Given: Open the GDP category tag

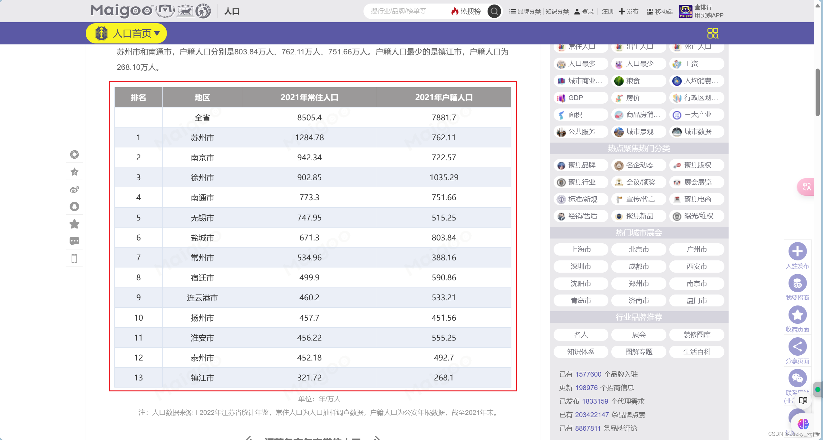Looking at the screenshot, I should click(581, 98).
